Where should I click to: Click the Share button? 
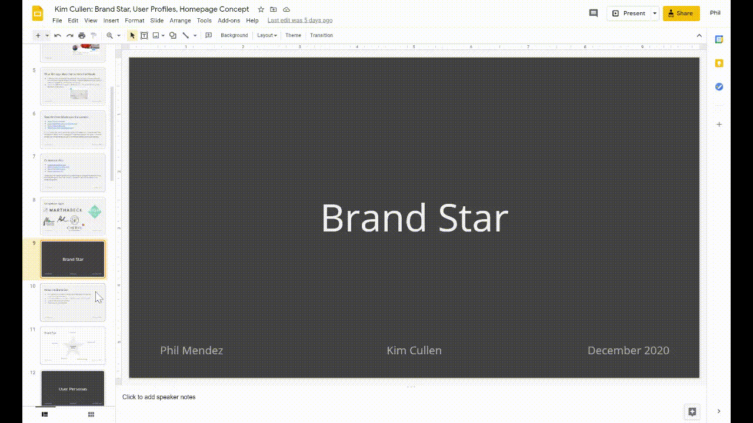pos(681,13)
